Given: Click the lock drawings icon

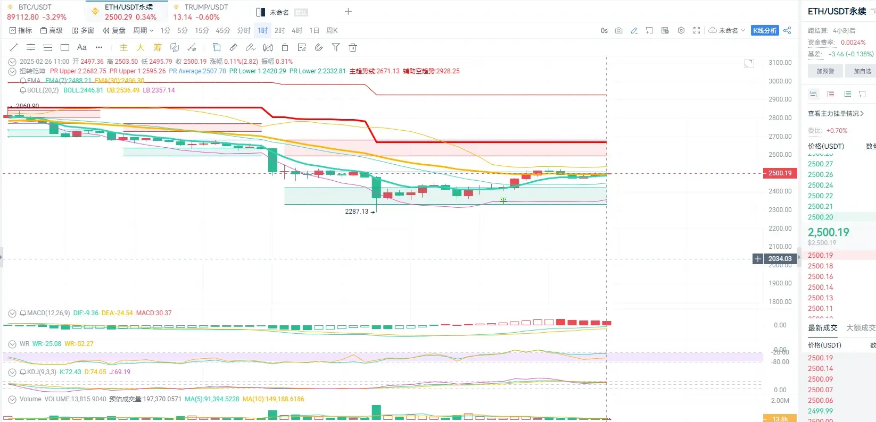Looking at the screenshot, I should tap(285, 47).
